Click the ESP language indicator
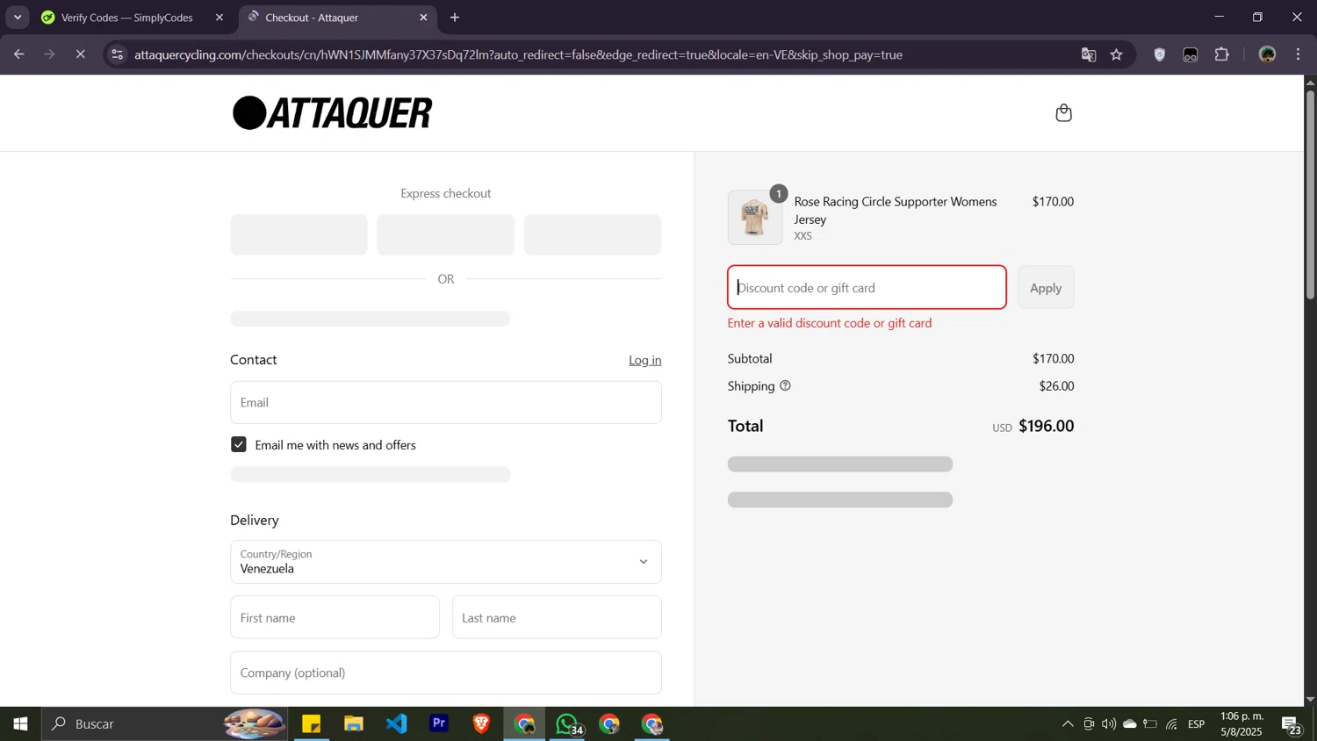Image resolution: width=1317 pixels, height=741 pixels. [x=1197, y=724]
